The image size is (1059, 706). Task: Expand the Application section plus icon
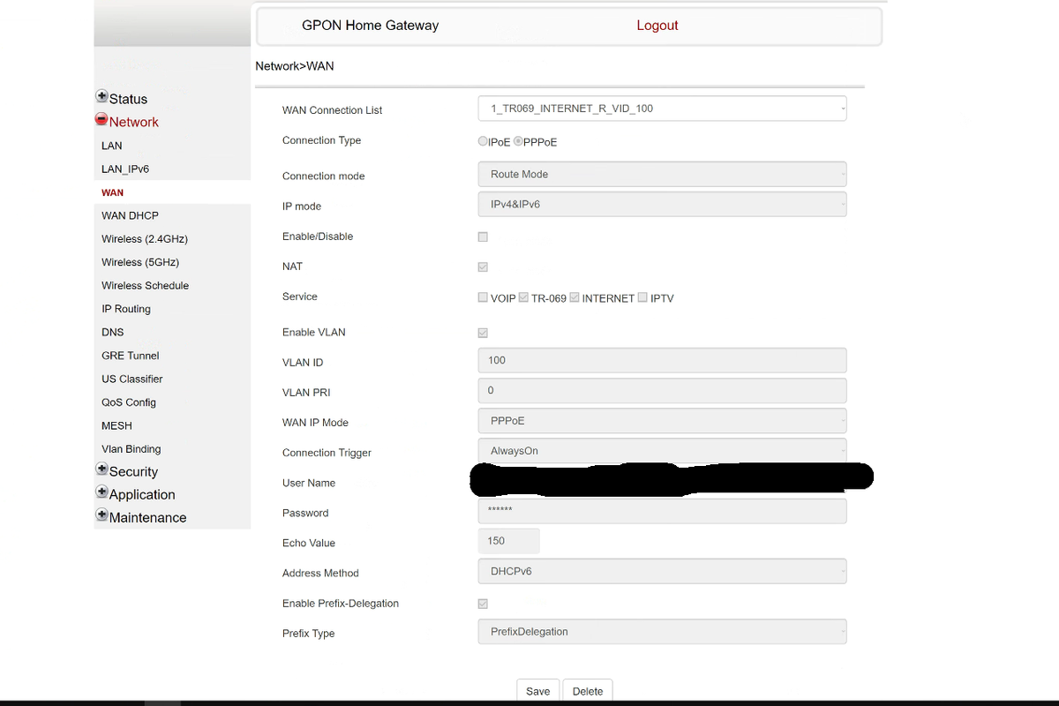101,492
